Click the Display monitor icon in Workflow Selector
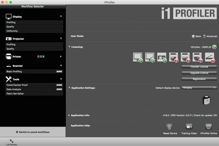The height and width of the screenshot is (146, 219). point(9,17)
